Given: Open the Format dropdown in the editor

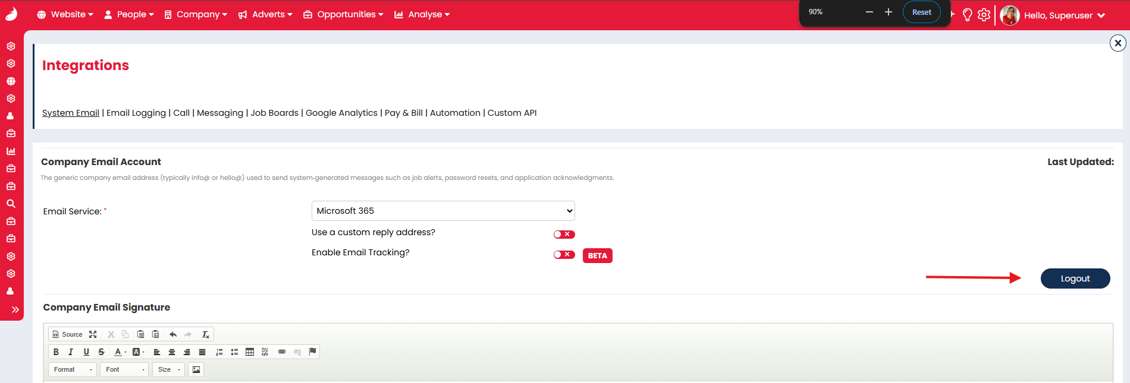Looking at the screenshot, I should [73, 369].
